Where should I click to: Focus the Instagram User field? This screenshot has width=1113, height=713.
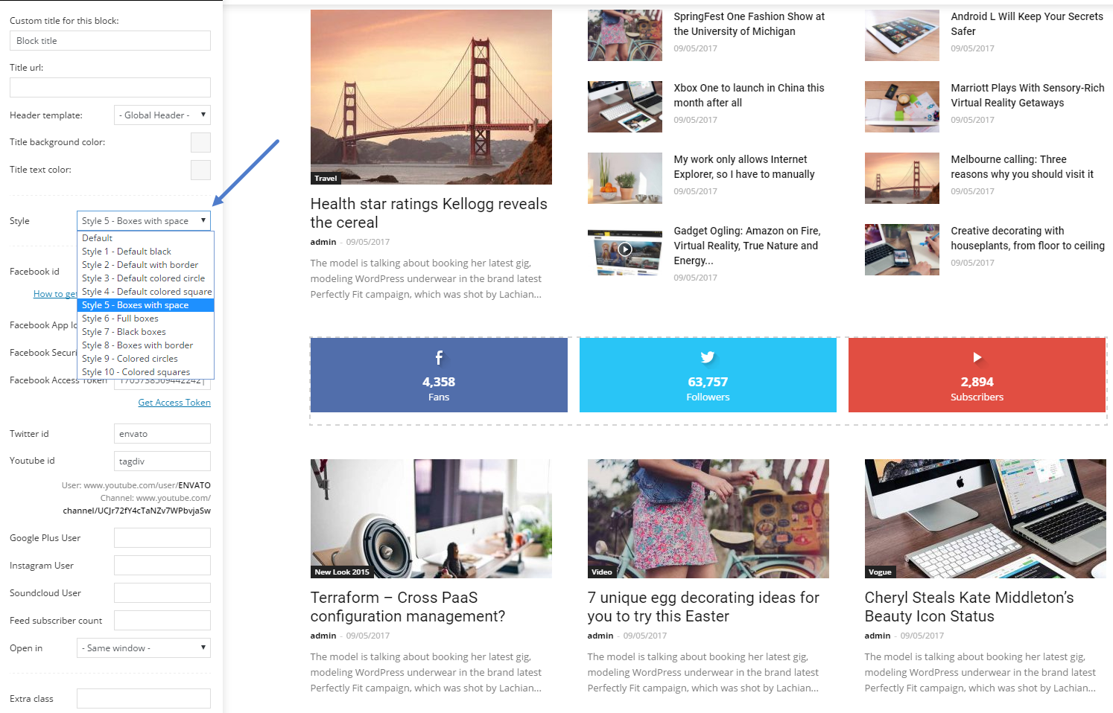(162, 566)
